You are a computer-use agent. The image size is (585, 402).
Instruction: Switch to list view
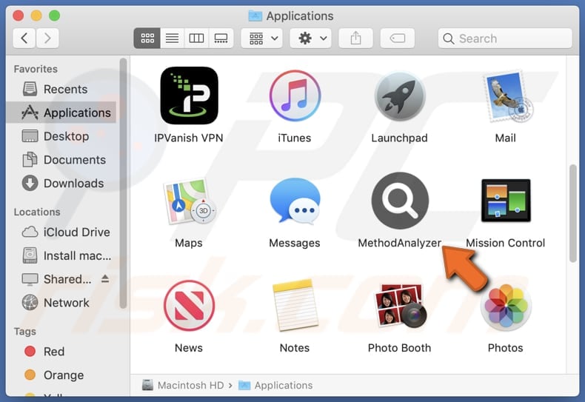tap(172, 38)
